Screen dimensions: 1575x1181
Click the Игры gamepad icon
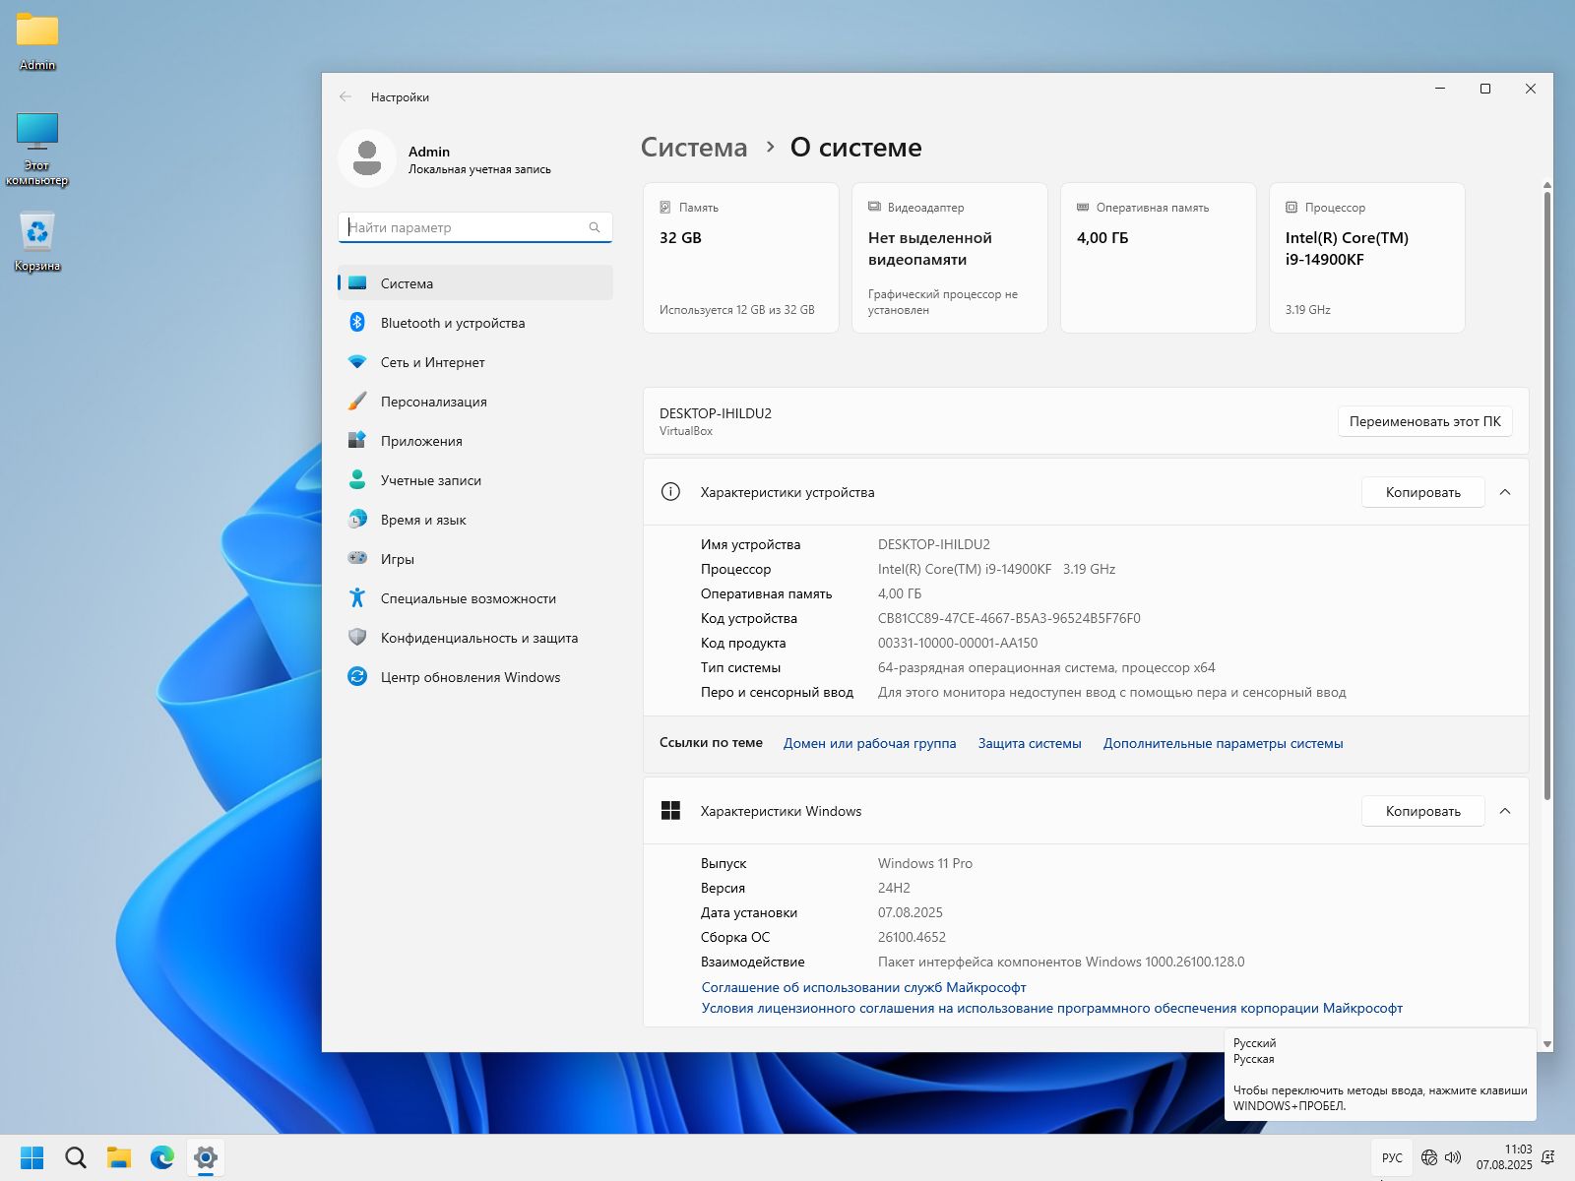point(357,558)
